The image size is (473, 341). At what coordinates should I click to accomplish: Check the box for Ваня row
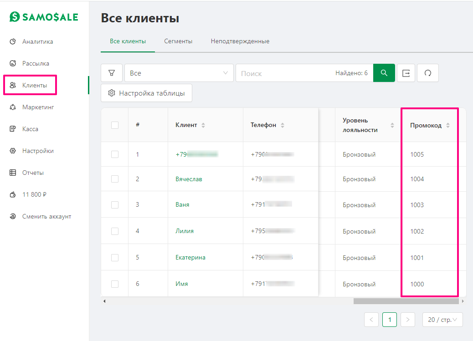click(115, 205)
